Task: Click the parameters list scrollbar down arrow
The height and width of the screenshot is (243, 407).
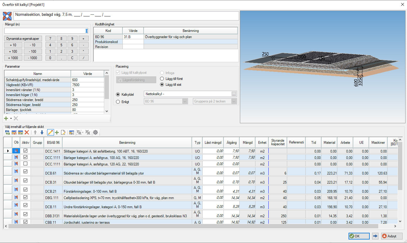Action: 107,111
